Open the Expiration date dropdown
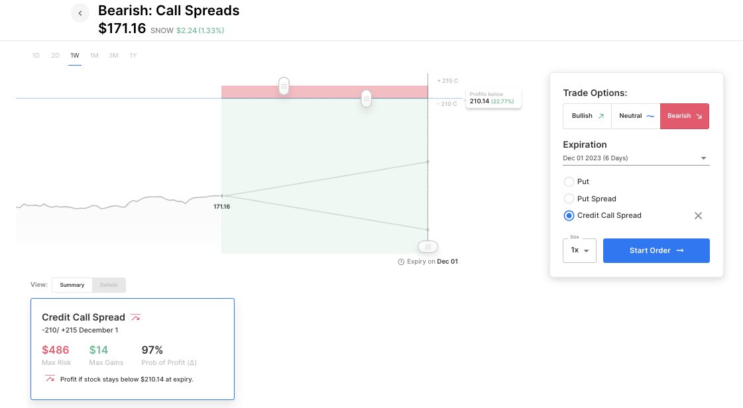The width and height of the screenshot is (743, 408). point(636,158)
